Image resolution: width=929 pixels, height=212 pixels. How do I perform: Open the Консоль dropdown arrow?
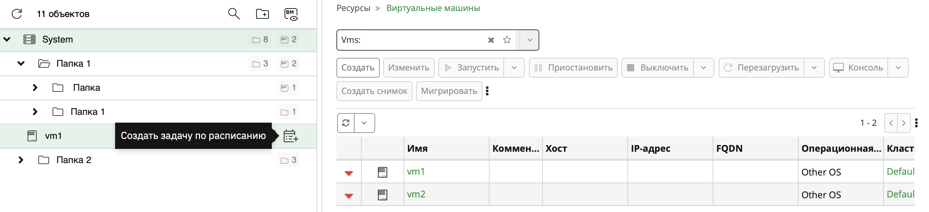[x=898, y=68]
